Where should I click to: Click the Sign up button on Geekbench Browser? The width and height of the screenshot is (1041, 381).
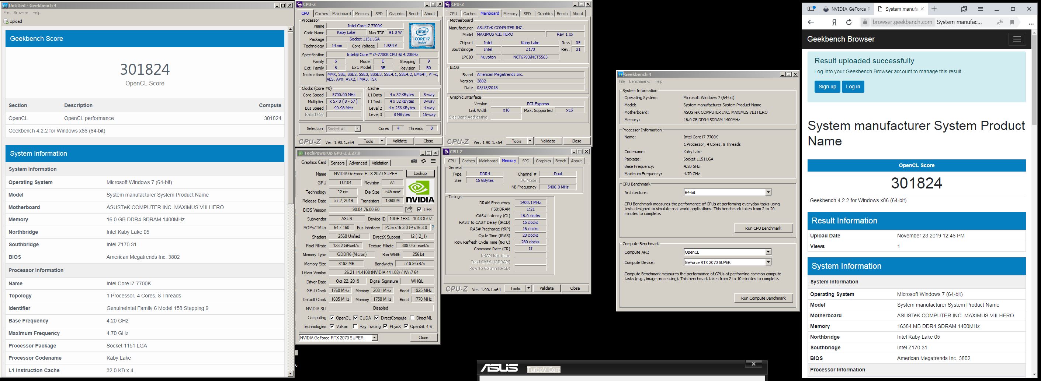pyautogui.click(x=827, y=87)
